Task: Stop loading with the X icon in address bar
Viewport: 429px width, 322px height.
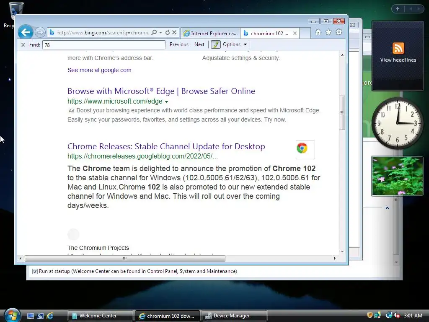Action: (x=174, y=32)
